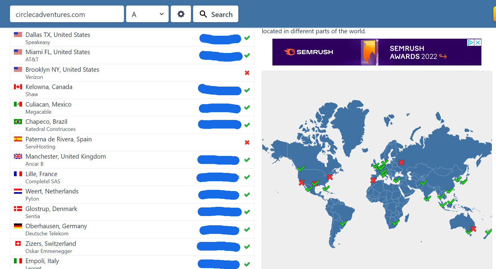Click the Switzerland flag for Zizers
Viewport: 496px width, 269px height.
pos(18,243)
